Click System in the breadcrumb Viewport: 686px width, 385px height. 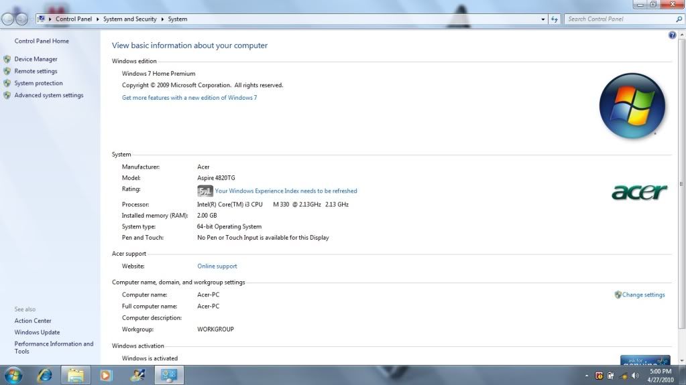(x=178, y=19)
